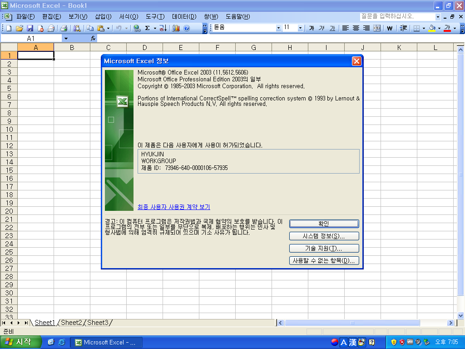Apply Won currency style icon
Screen dimensions: 465x349
coord(390,28)
